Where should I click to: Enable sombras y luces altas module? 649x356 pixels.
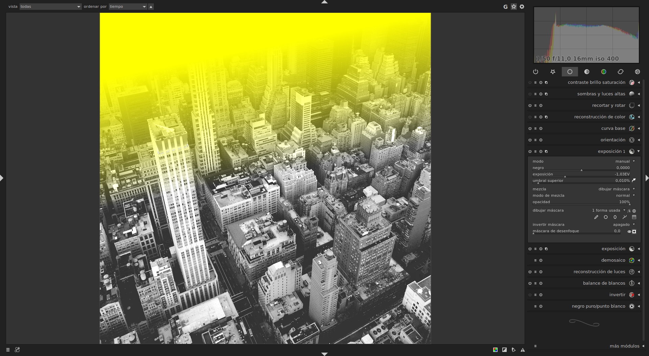530,94
